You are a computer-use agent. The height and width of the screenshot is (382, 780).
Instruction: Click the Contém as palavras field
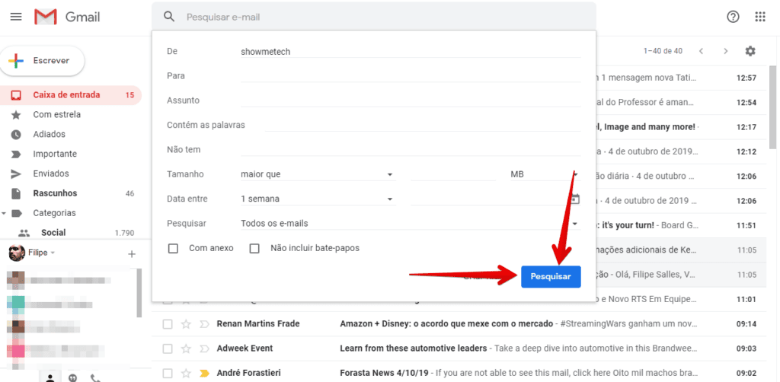click(x=423, y=125)
